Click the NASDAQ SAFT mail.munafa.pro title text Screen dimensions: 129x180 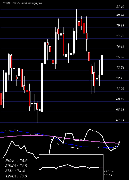pos(22,3)
